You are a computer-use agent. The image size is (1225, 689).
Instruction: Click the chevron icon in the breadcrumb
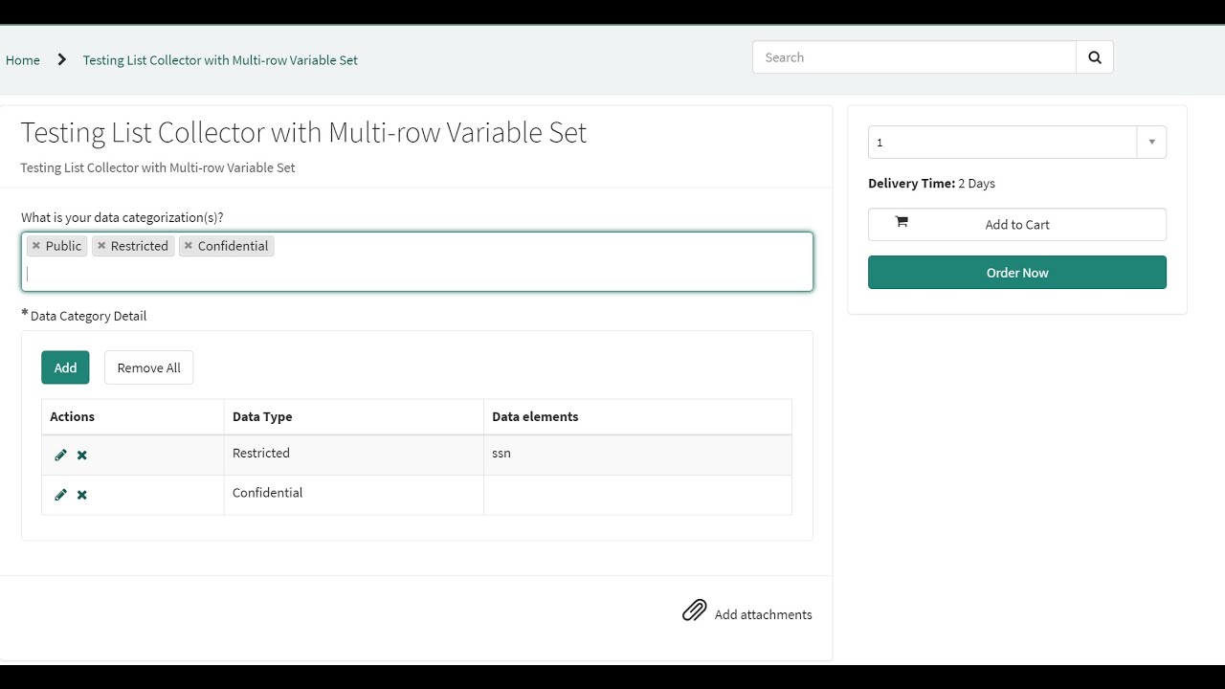tap(59, 59)
